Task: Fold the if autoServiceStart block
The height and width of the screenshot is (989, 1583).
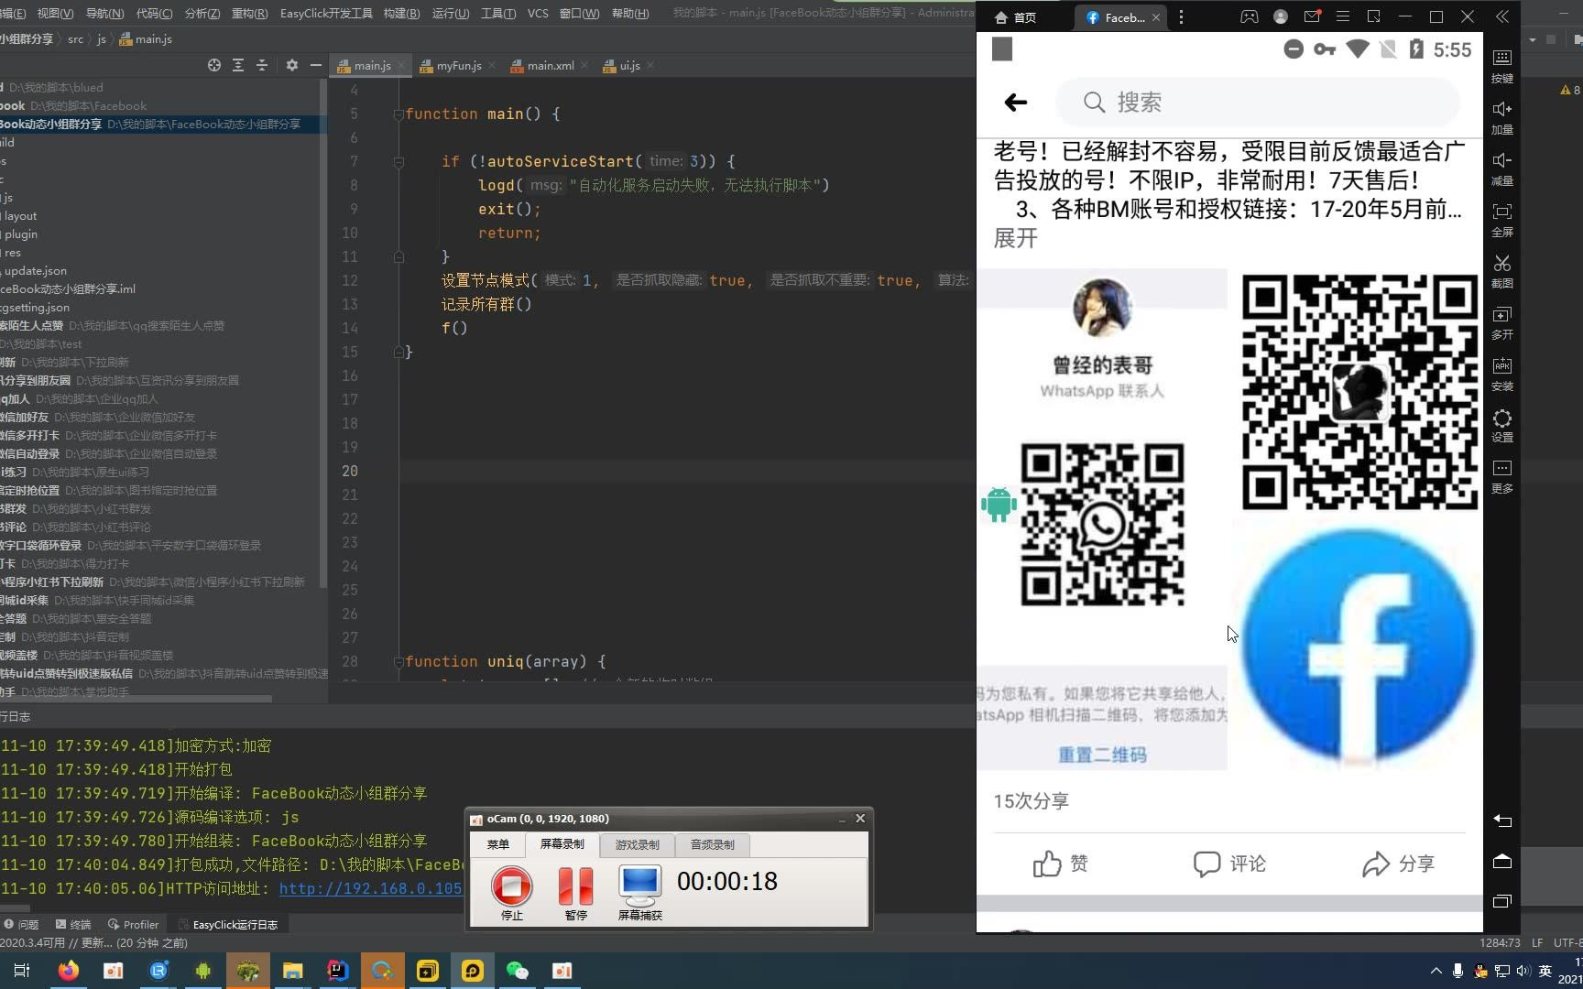Action: point(398,162)
